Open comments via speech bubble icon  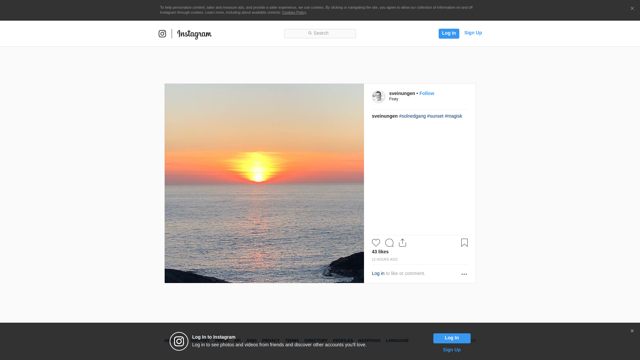(x=389, y=243)
